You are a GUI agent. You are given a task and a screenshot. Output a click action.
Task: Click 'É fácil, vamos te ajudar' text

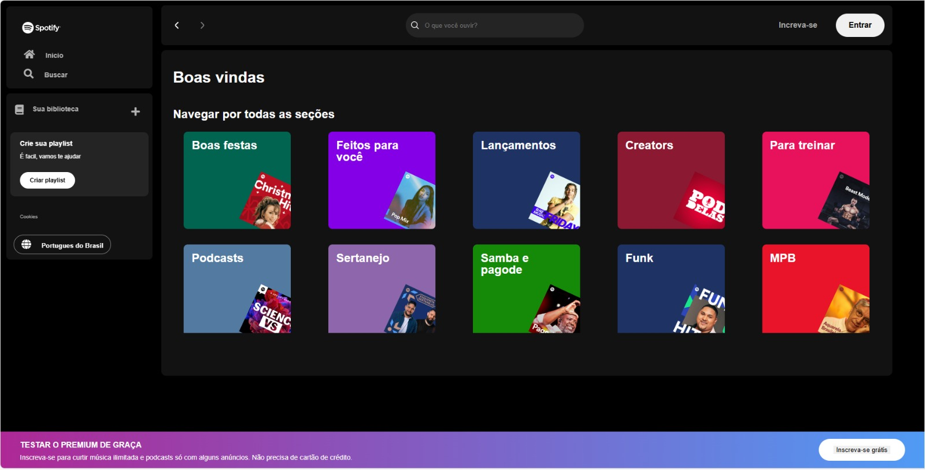[x=50, y=156]
